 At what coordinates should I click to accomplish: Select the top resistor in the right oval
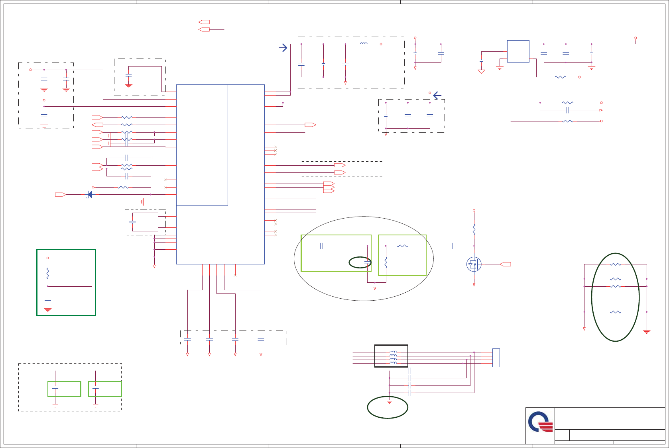point(616,264)
